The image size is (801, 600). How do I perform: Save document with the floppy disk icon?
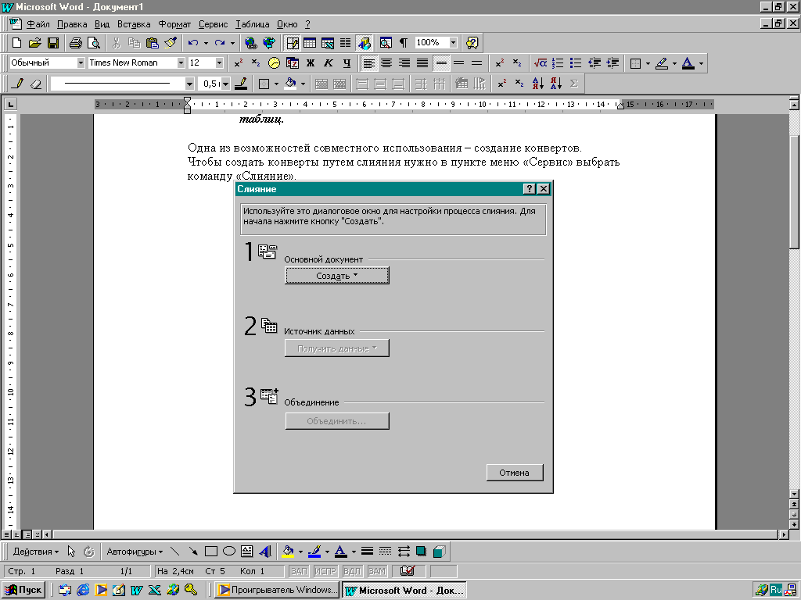[x=53, y=43]
